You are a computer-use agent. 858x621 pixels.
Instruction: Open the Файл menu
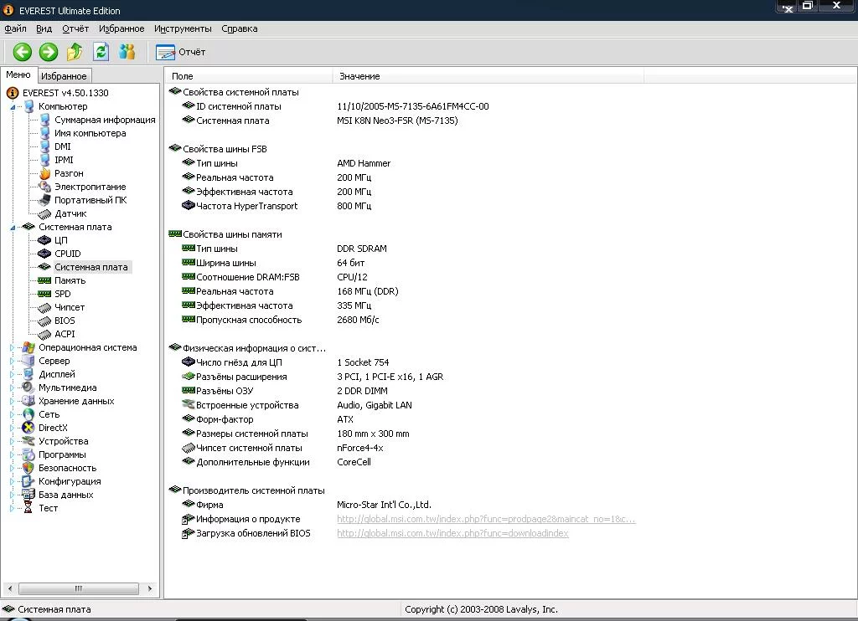coord(15,28)
